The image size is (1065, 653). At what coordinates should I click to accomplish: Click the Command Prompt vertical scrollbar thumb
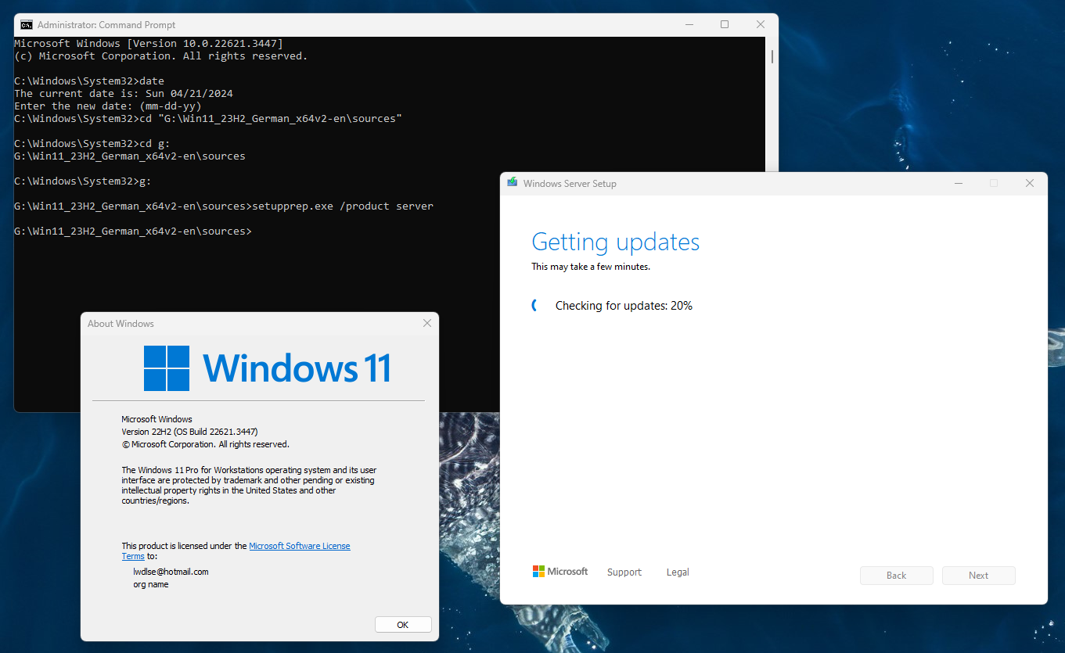772,56
